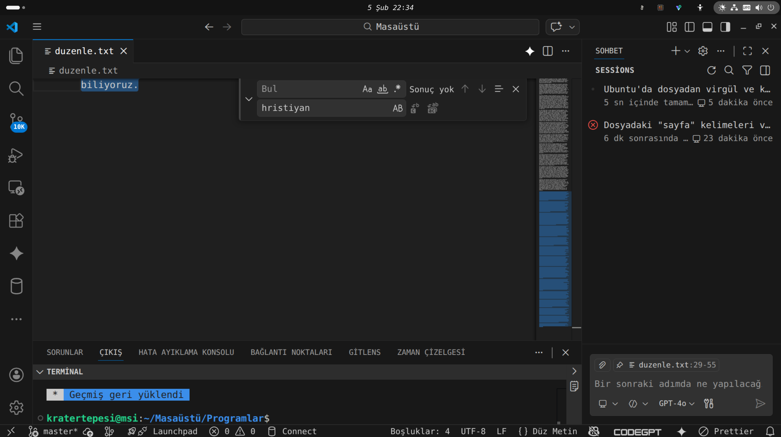Open the GPT-4o model picker
The height and width of the screenshot is (437, 781).
[676, 403]
